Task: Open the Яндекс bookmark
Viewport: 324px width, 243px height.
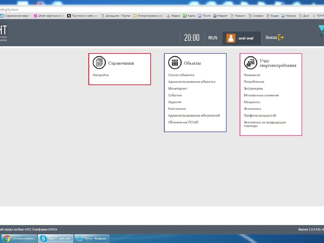Action: 174,16
